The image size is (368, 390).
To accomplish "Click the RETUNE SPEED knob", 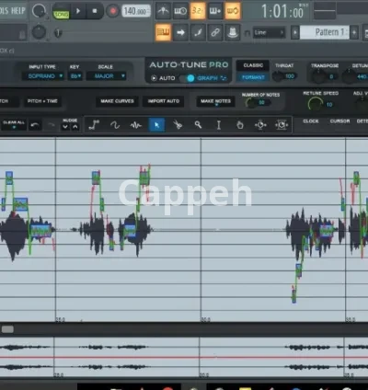I will 316,104.
